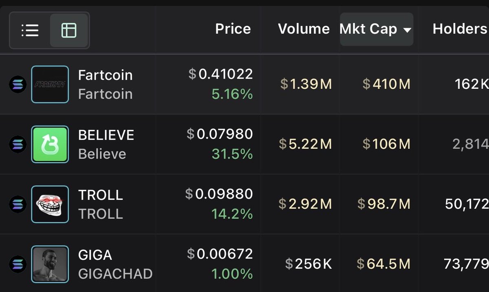The width and height of the screenshot is (489, 292).
Task: Open the GIGACHAD token logo
Action: click(x=50, y=264)
